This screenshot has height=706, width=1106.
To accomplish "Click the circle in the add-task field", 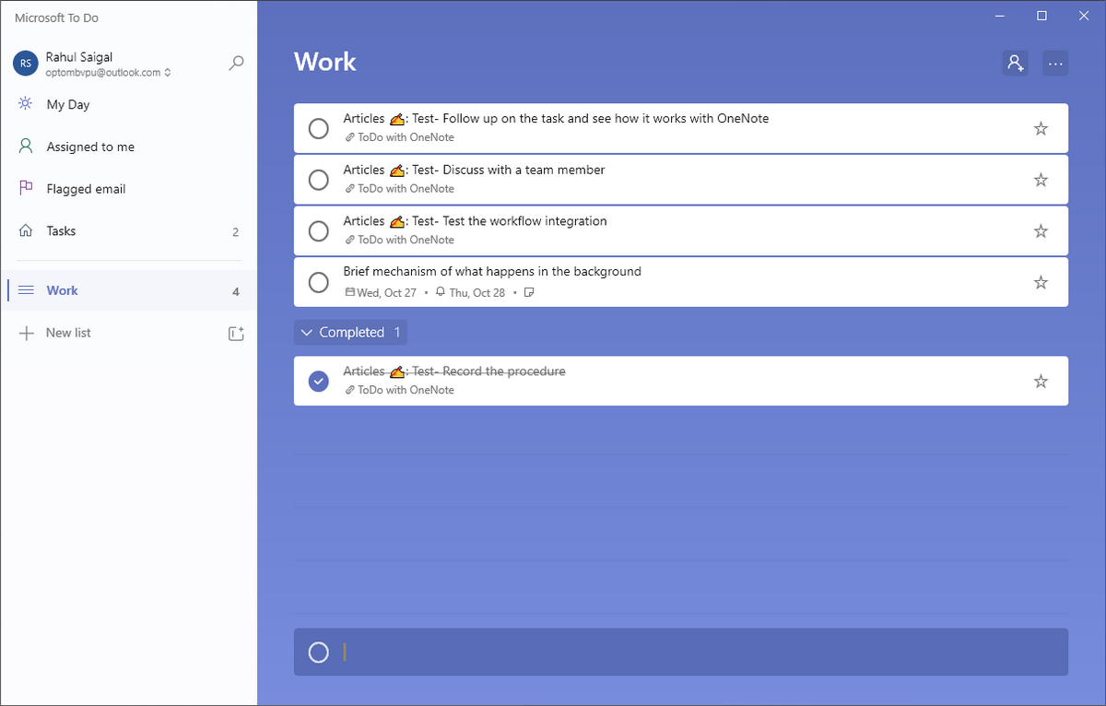I will coord(318,653).
